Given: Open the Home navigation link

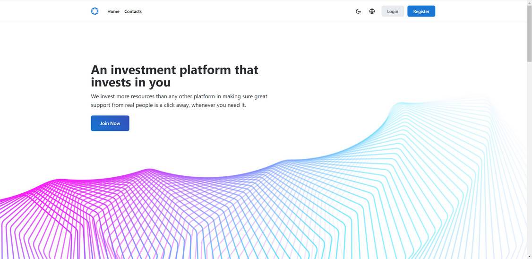Looking at the screenshot, I should coord(113,11).
